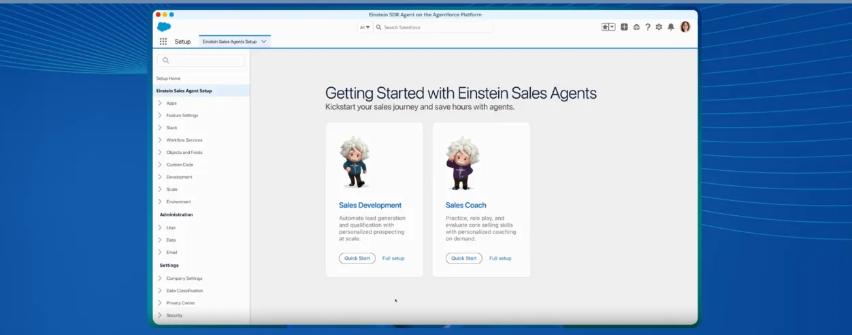
Task: Click the Sales Coach description text
Action: [481, 228]
